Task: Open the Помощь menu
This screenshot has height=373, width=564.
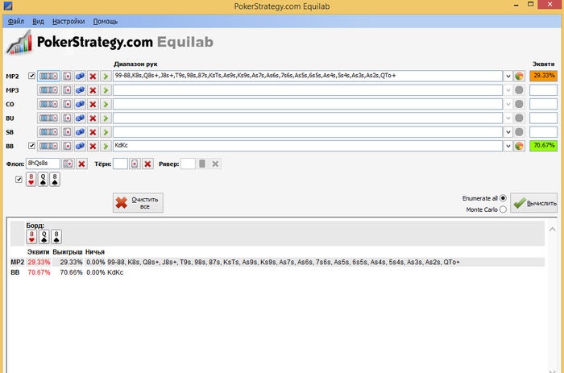Action: tap(106, 22)
